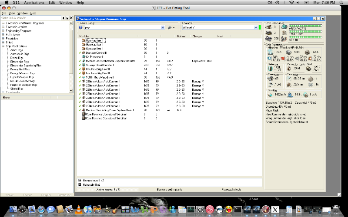The image size is (348, 217).
Task: Switch to the Commander tab at the bottom left
Action: click(x=64, y=195)
